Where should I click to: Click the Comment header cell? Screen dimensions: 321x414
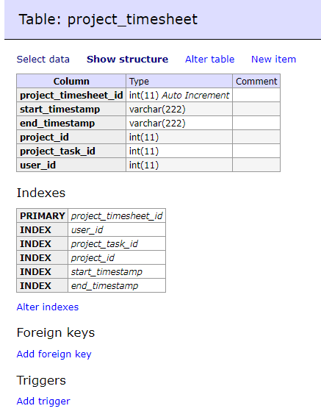point(256,81)
